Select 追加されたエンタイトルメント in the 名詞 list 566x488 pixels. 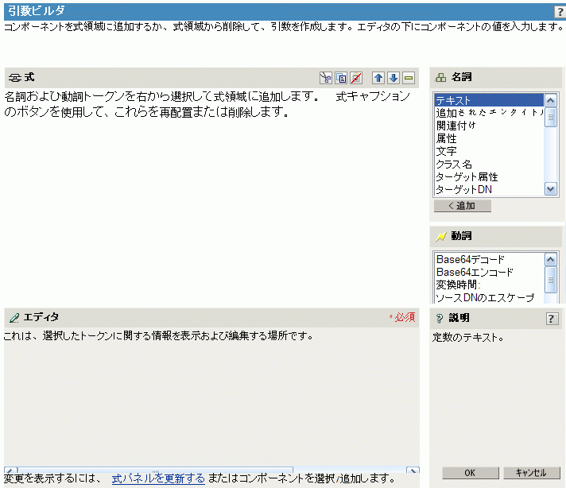489,113
